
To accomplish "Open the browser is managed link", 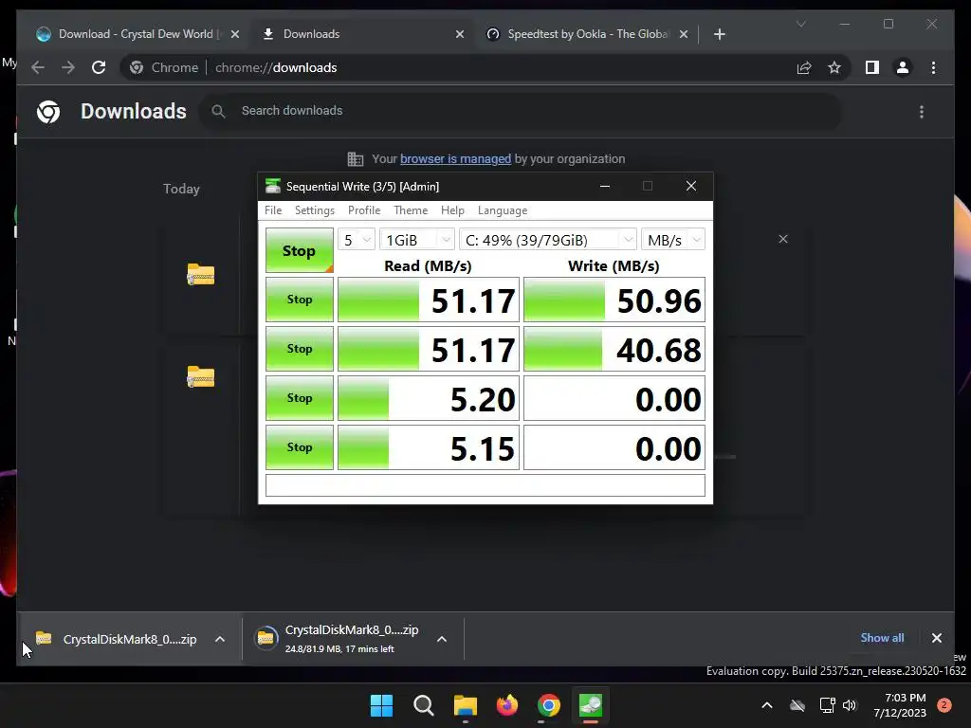I will coord(455,159).
